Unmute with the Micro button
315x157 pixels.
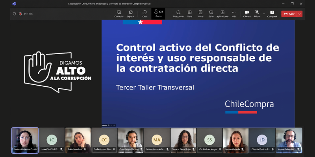point(257,14)
